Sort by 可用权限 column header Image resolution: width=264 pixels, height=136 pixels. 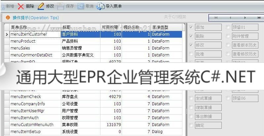pyautogui.click(x=111, y=27)
